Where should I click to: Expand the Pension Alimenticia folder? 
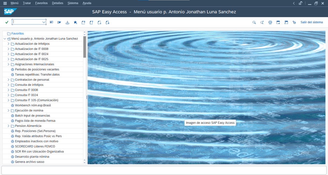click(9, 126)
